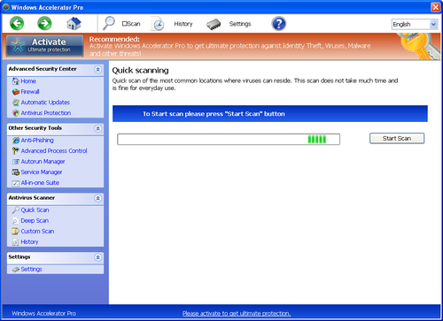Click the 'To Start scan please press' banner

click(270, 114)
